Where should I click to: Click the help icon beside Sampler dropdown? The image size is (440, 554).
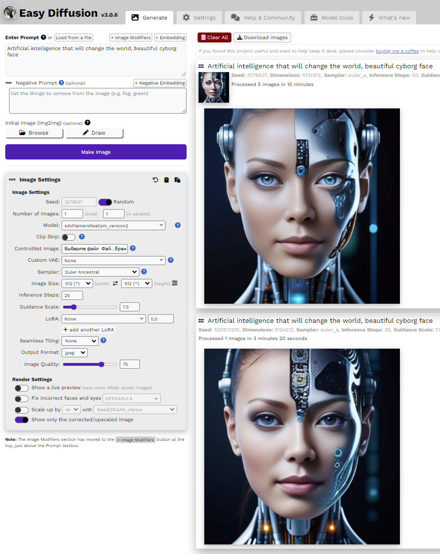click(144, 272)
